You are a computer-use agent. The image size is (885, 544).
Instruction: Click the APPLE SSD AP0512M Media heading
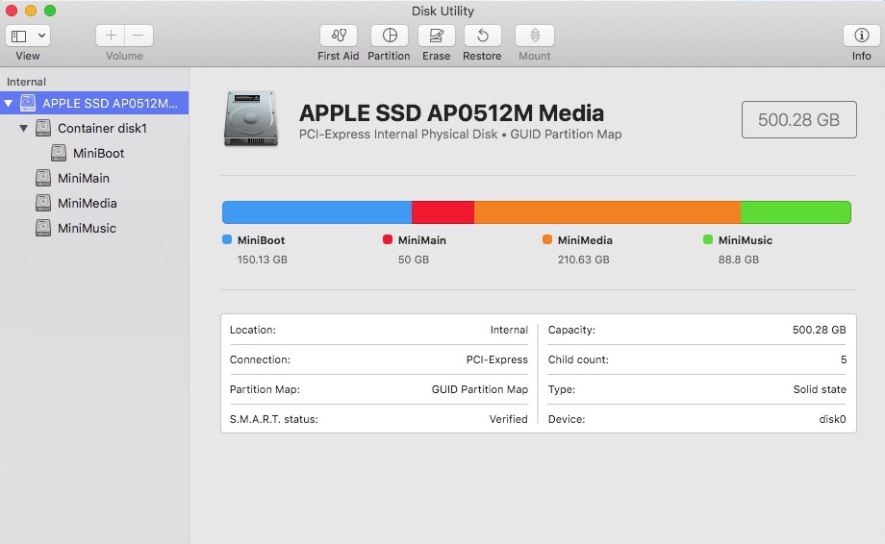coord(451,113)
